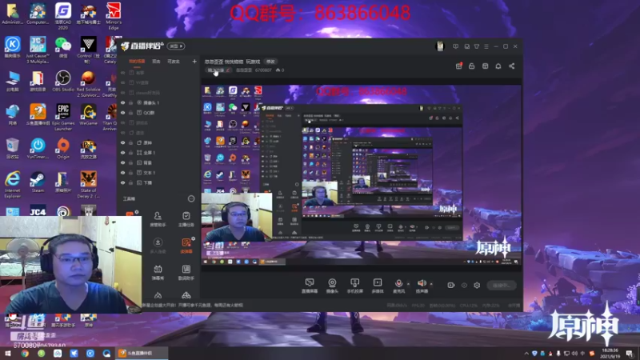
Task: Switch to the third scenes tab
Action: tap(174, 62)
